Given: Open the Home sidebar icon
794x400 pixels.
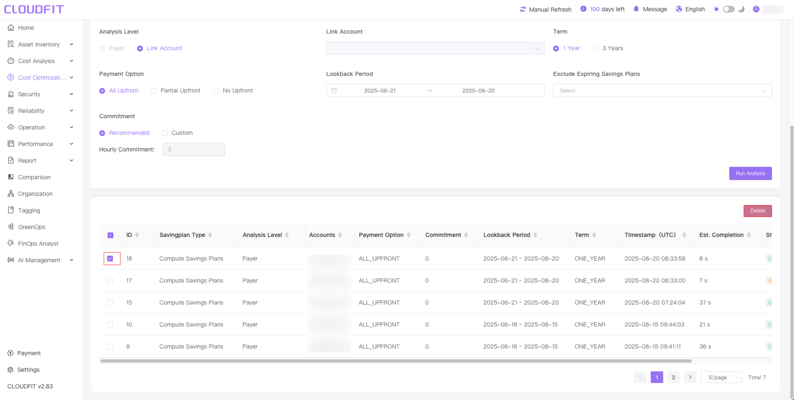Looking at the screenshot, I should (x=11, y=28).
